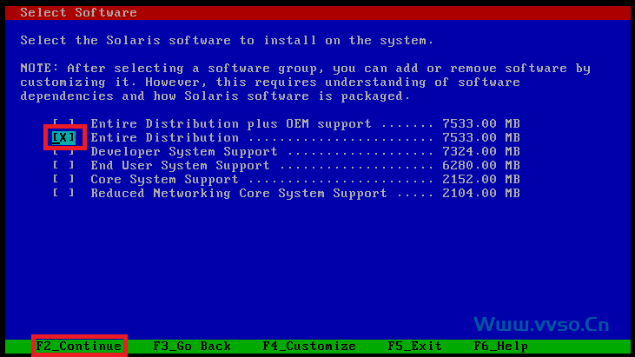Choose F3_Go Back in bottom bar
The width and height of the screenshot is (635, 357).
192,346
